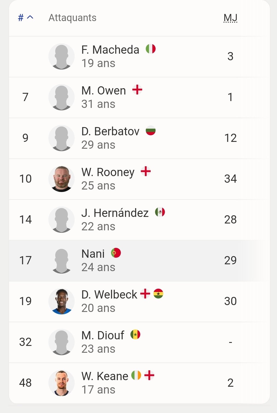The image size is (277, 413).
Task: Sort players by shirt number column
Action: point(25,18)
